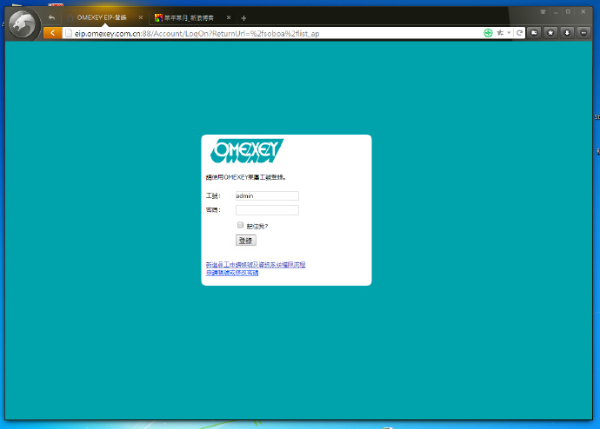This screenshot has height=429, width=600.
Task: Click the camera toolbar button
Action: click(534, 33)
